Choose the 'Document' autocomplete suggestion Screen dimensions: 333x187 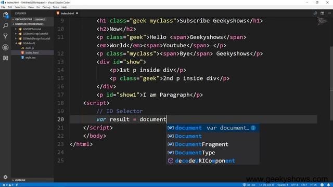213,136
